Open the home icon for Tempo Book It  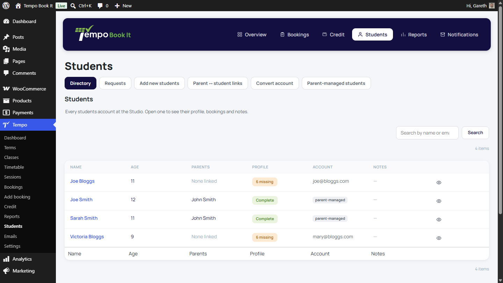pyautogui.click(x=18, y=6)
